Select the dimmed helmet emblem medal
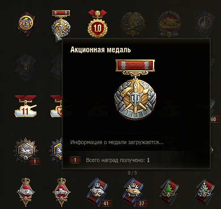The image size is (221, 209). pyautogui.click(x=133, y=24)
